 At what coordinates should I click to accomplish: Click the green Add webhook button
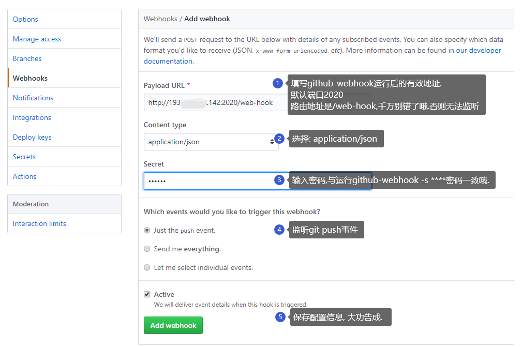173,325
